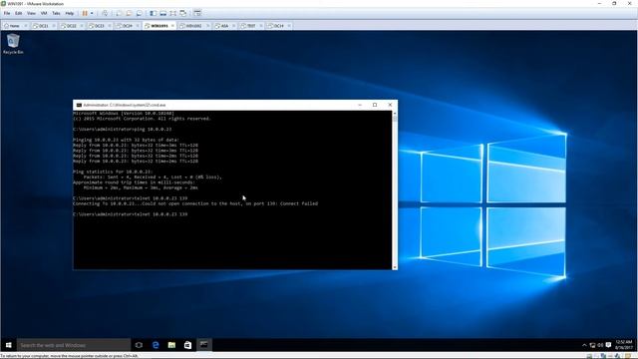Toggle the VMware library sidebar
This screenshot has height=359, width=638.
(153, 13)
